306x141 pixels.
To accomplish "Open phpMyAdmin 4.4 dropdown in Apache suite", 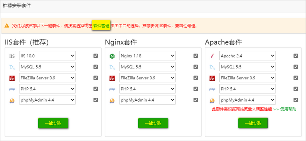I will [248, 100].
